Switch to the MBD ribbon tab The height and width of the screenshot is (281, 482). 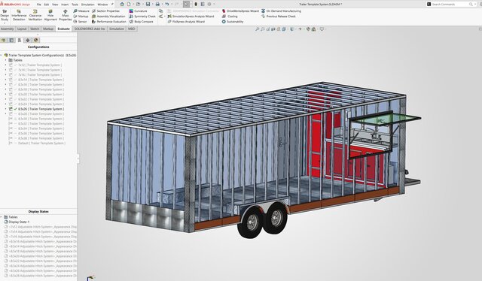pos(131,29)
